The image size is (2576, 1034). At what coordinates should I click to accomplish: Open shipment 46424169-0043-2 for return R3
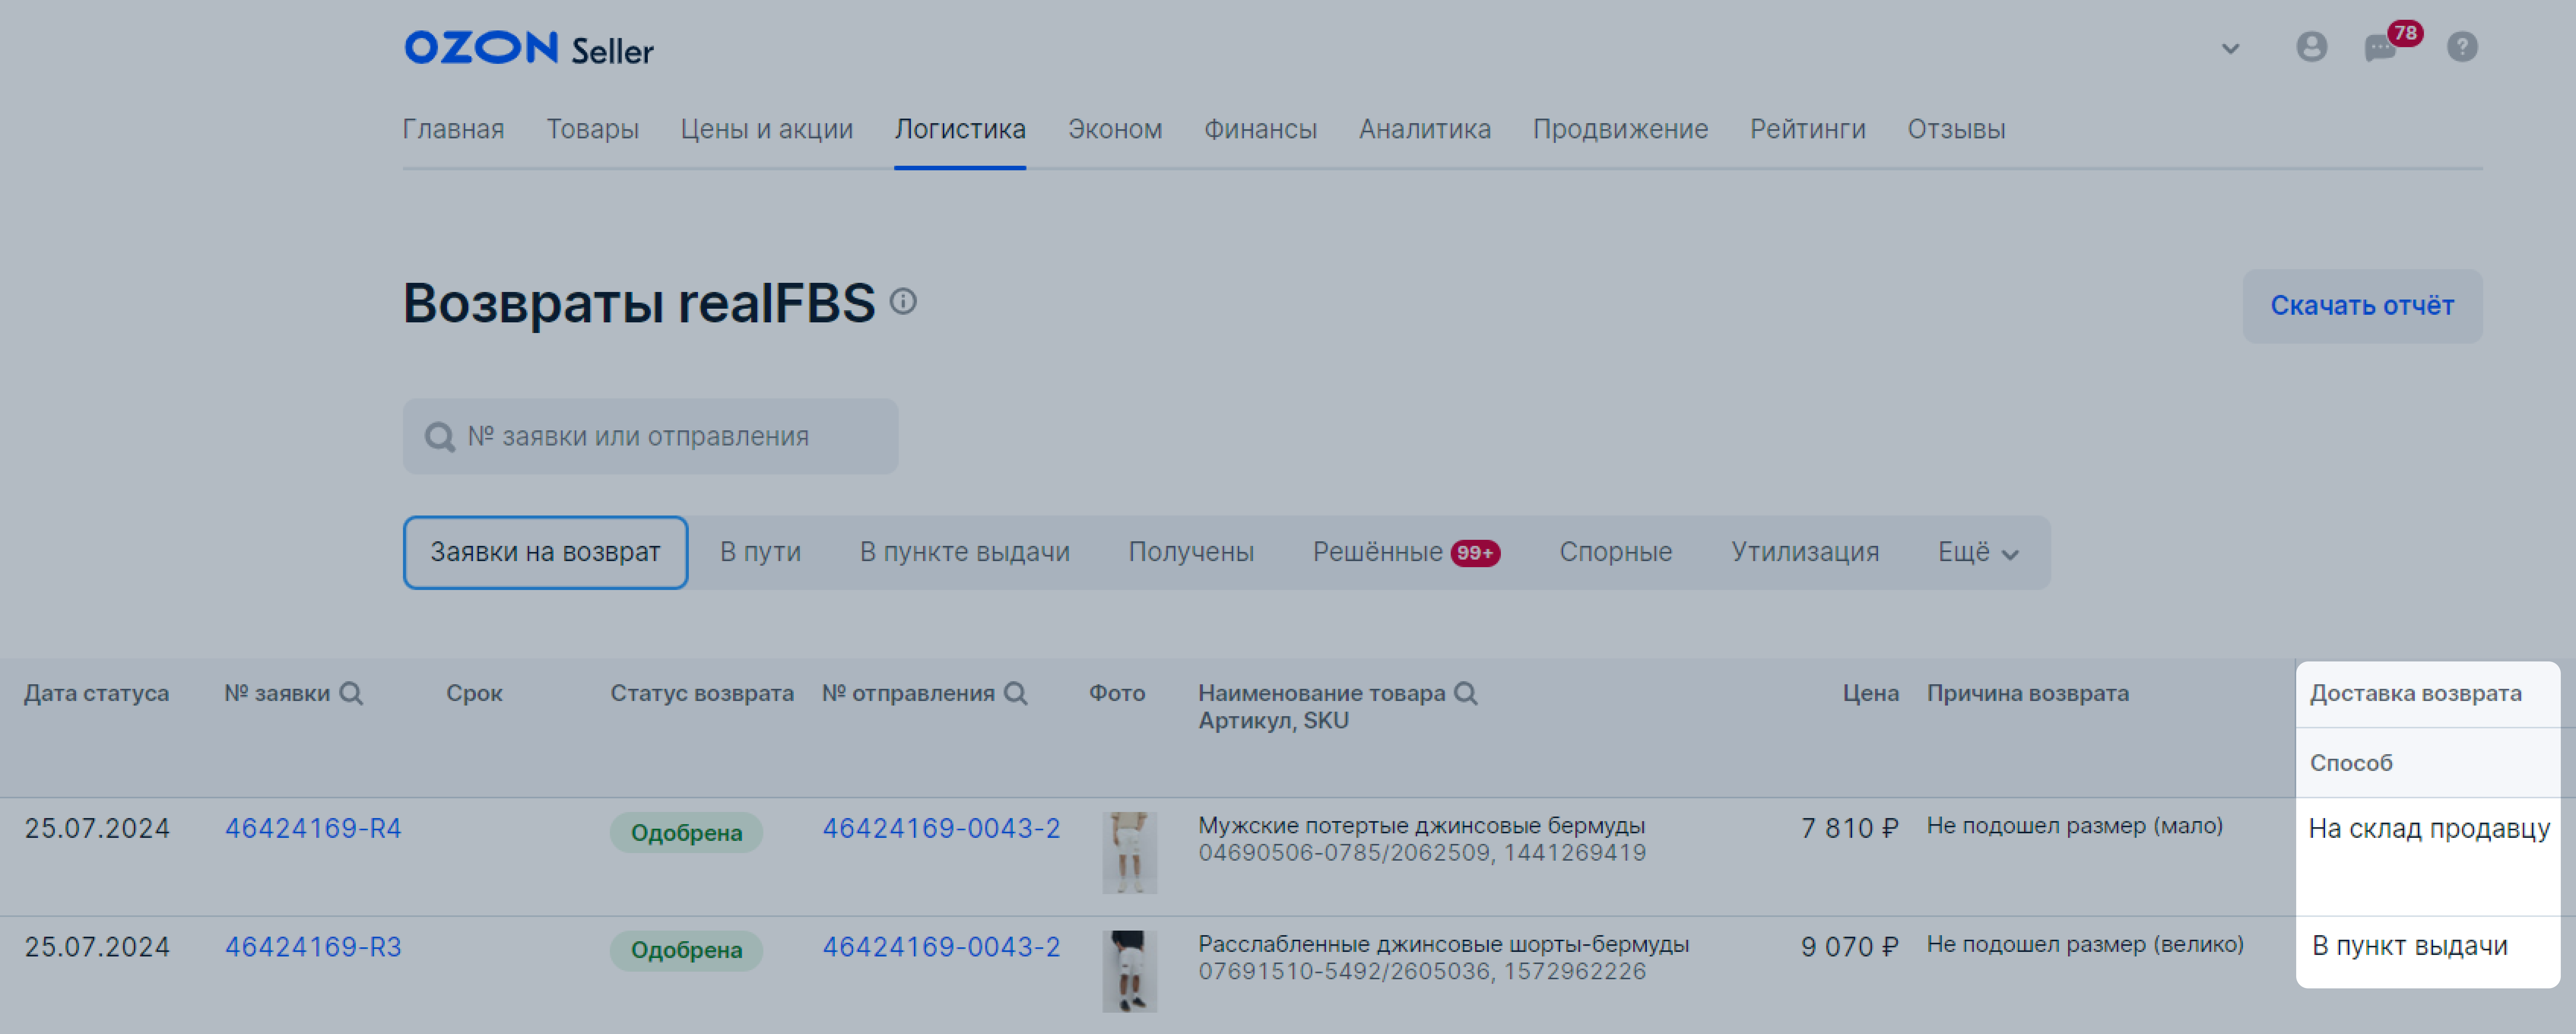coord(941,946)
